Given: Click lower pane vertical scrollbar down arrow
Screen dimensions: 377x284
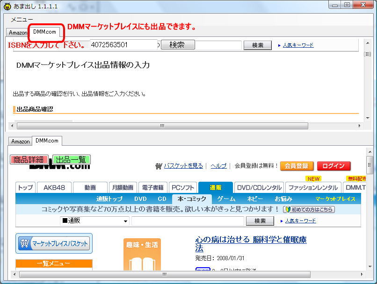Looking at the screenshot, I should (370, 266).
